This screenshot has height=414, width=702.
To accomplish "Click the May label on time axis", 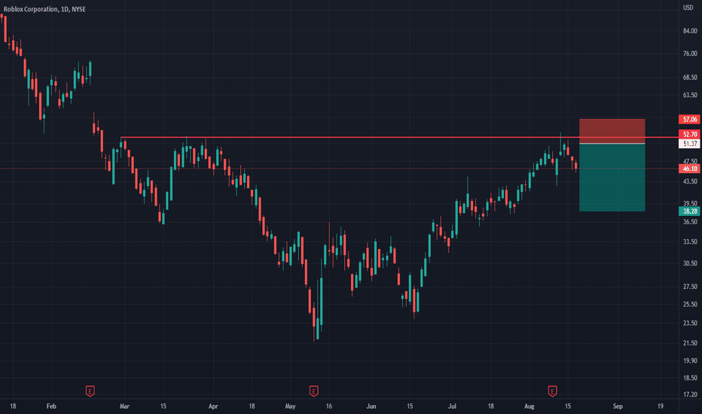I will pos(290,406).
